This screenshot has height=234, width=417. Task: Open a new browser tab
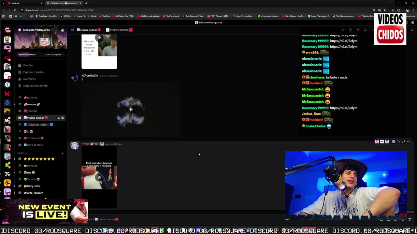(86, 3)
